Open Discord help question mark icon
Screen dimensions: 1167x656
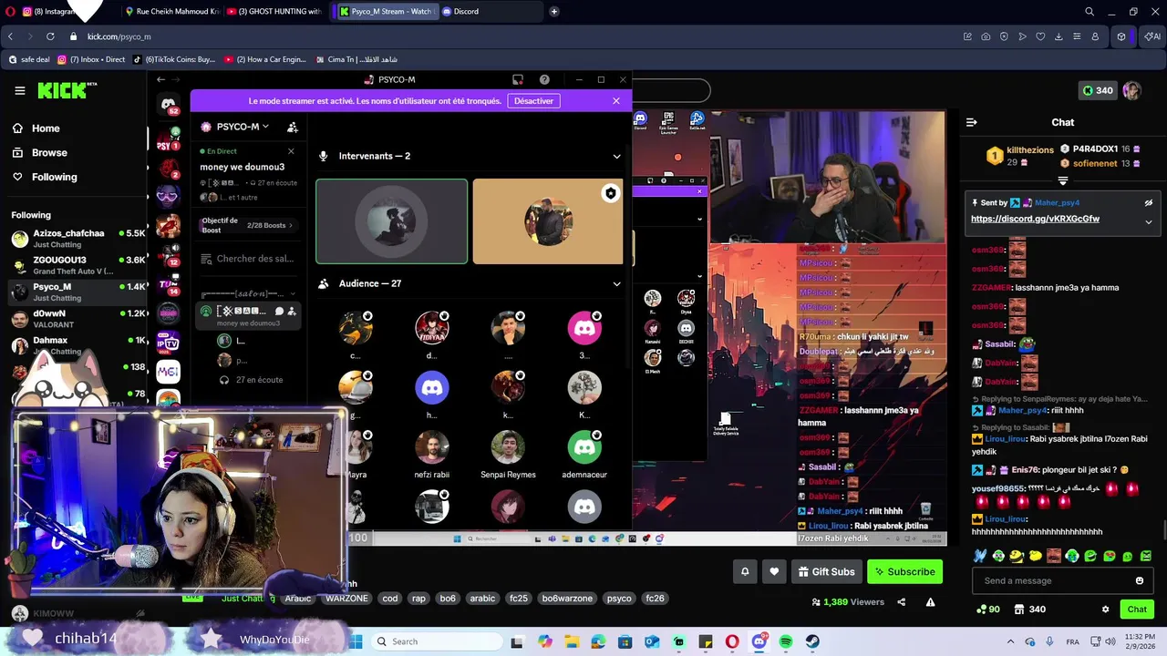coord(544,79)
